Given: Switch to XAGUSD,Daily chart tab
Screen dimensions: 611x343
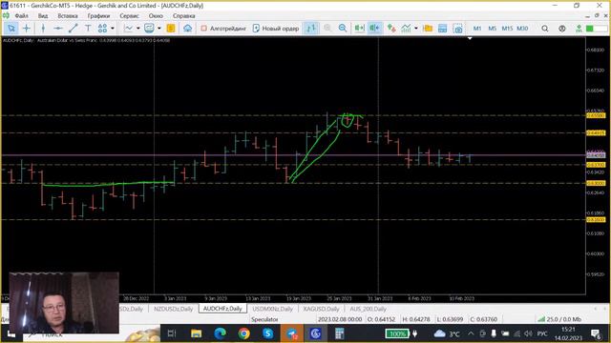Looking at the screenshot, I should [x=321, y=309].
